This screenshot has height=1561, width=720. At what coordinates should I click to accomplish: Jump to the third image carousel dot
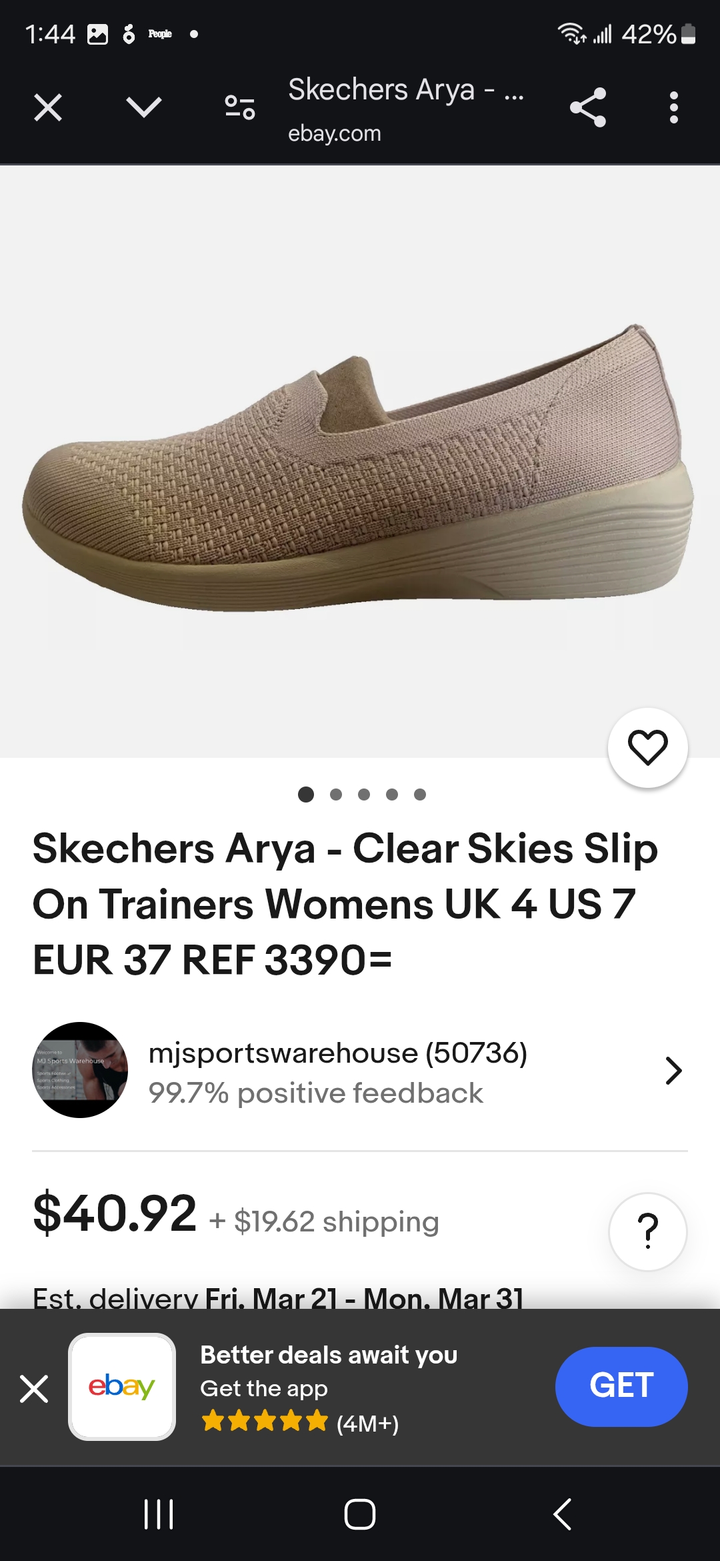pos(364,795)
